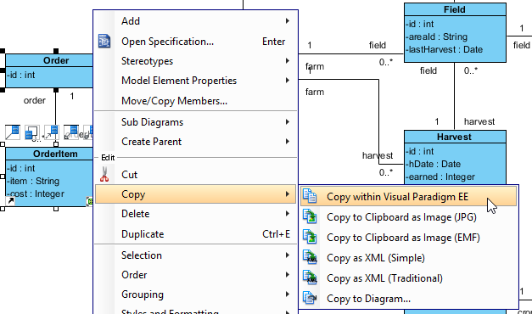
Task: Open the Stereotypes menu entry
Action: (195, 61)
